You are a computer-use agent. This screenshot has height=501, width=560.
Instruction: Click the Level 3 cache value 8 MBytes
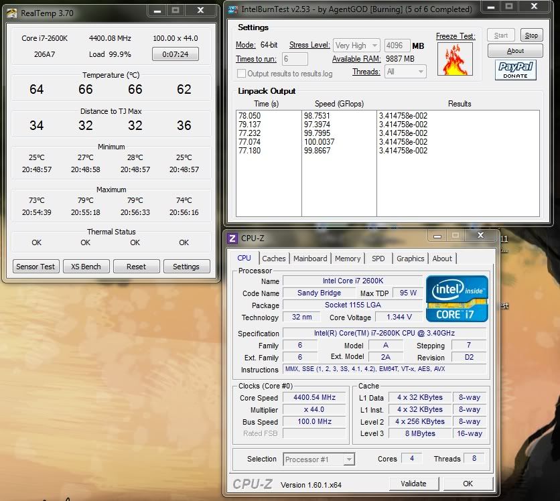[x=420, y=433]
